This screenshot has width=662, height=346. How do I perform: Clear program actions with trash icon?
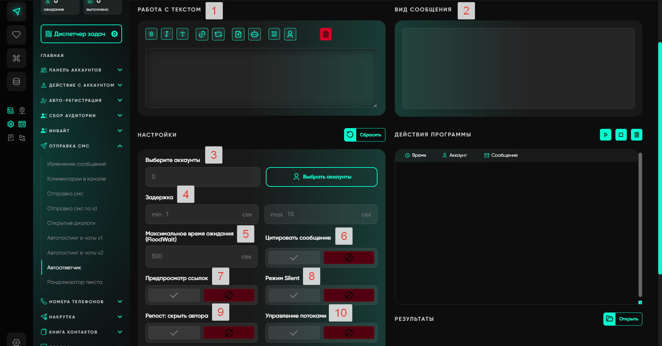(x=636, y=135)
